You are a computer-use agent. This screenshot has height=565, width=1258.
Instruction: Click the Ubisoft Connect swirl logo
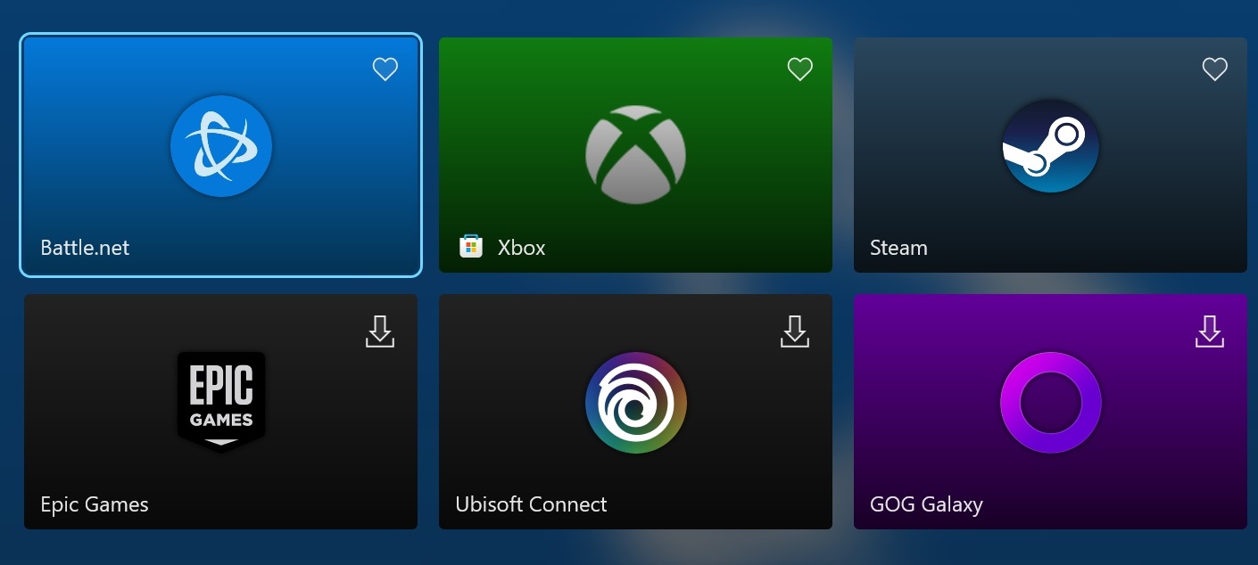point(636,403)
